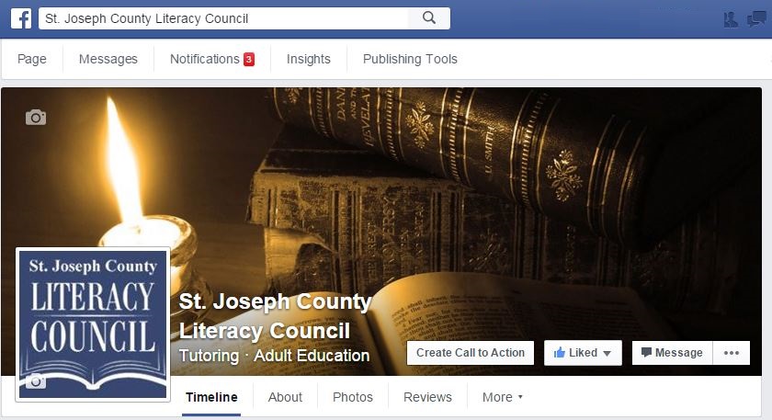Expand the Liked dropdown arrow
Screen dimensions: 772x420
607,354
